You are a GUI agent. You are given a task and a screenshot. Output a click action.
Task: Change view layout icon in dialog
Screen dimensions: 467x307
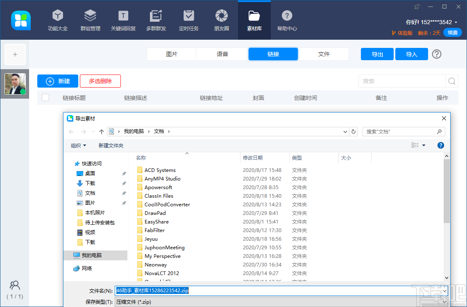(415, 145)
